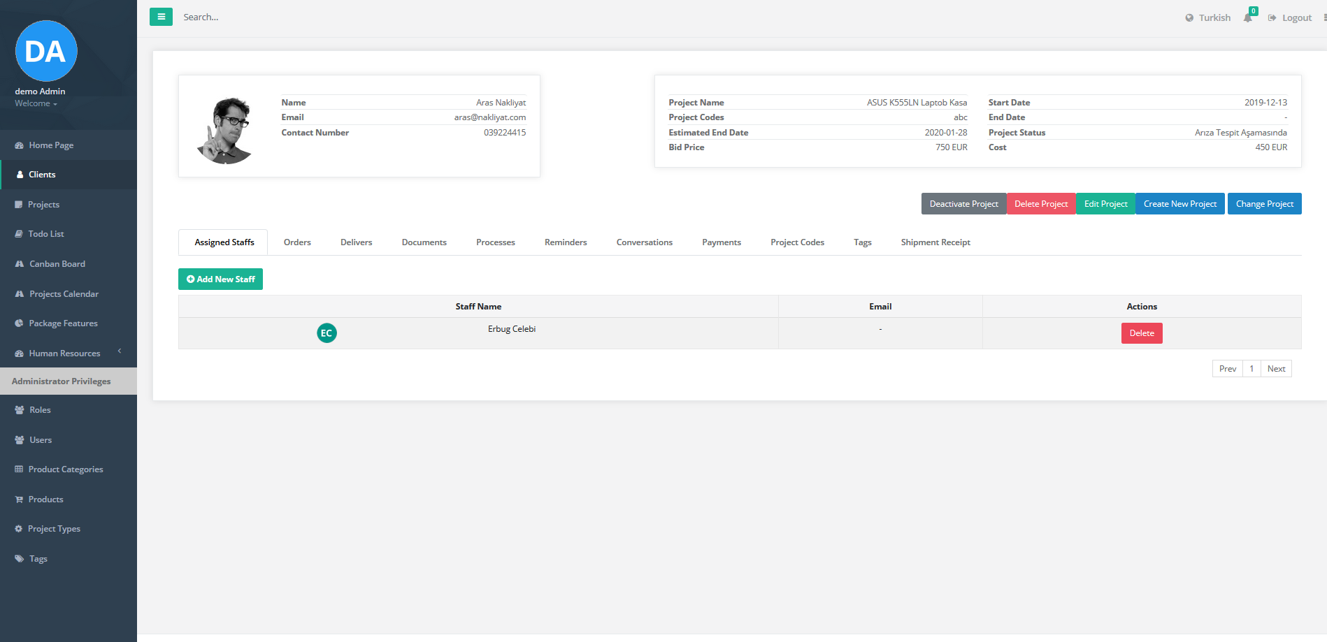Switch to the Delivers tab
Viewport: 1327px width, 642px height.
pos(356,242)
